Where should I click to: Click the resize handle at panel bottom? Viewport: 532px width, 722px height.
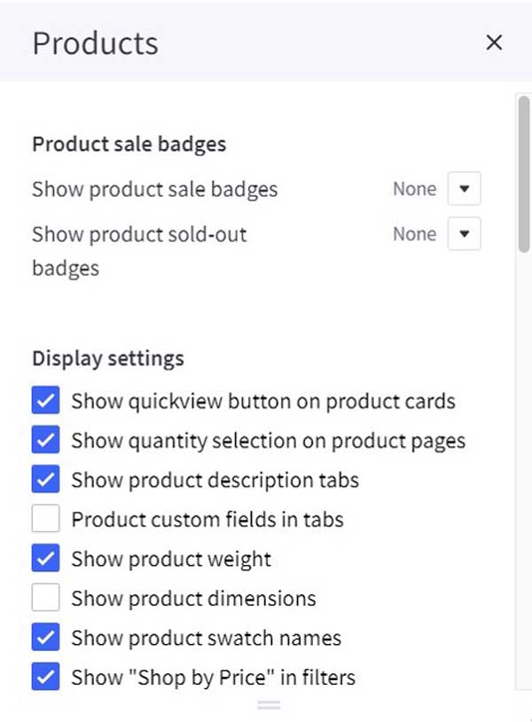pyautogui.click(x=269, y=704)
